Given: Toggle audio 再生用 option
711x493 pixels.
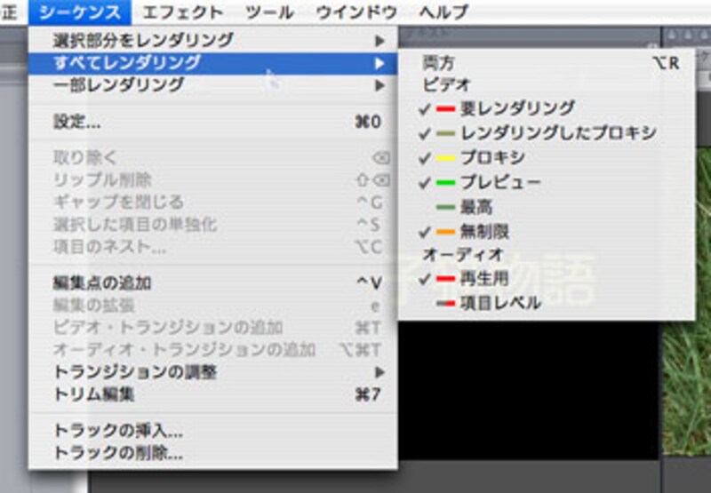Looking at the screenshot, I should (x=547, y=278).
